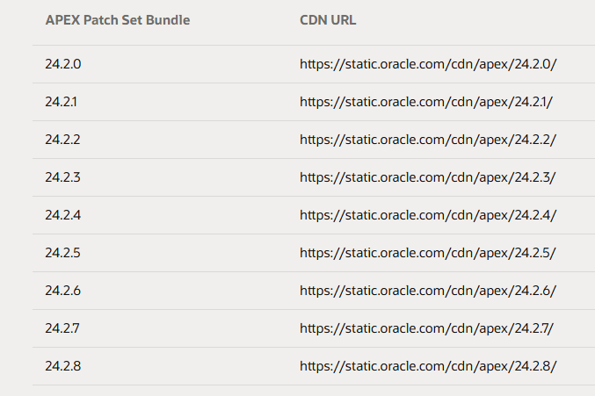Click the CDN URL for apex 24.2.7
Viewport: 595px width, 396px height.
point(427,328)
